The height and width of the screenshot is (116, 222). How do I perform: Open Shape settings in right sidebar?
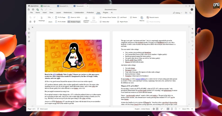pos(192,41)
